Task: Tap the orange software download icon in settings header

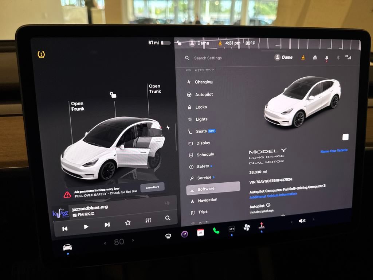Action: [x=303, y=58]
